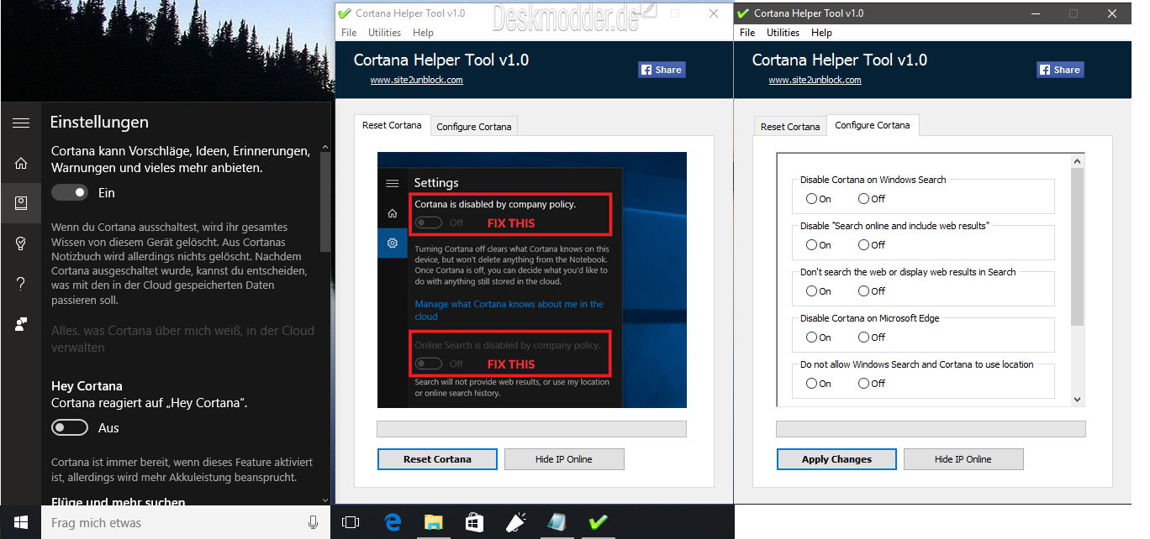This screenshot has height=539, width=1150.
Task: Click the notepad-like icon on taskbar
Action: click(x=557, y=522)
